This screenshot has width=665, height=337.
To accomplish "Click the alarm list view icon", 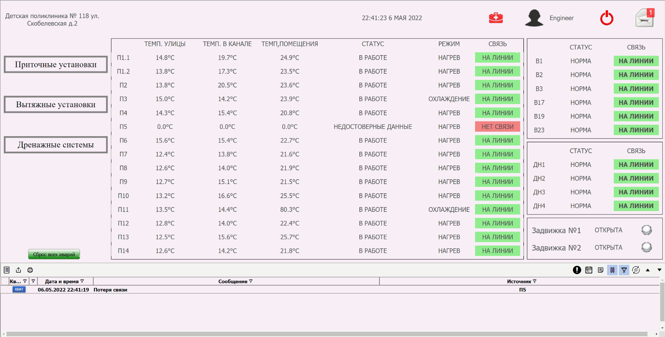I will tap(6, 270).
